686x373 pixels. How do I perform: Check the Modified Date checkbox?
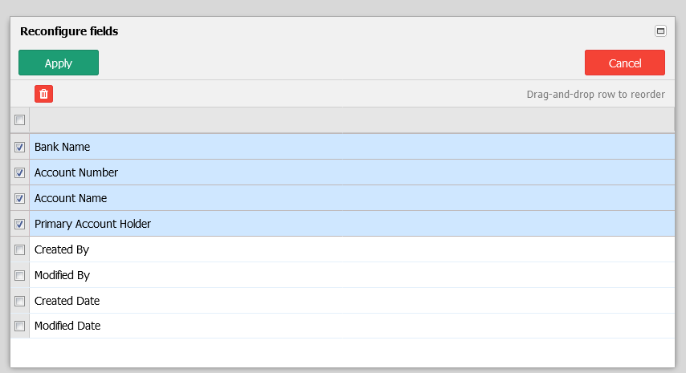click(x=20, y=326)
